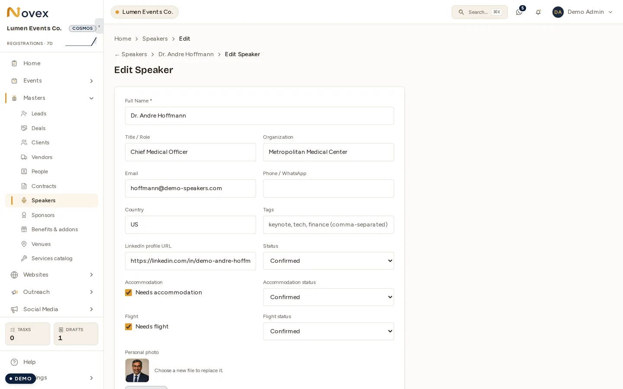Click the Benefits & addons gift icon

24,230
